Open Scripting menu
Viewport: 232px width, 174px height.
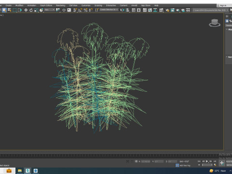pyautogui.click(x=98, y=5)
